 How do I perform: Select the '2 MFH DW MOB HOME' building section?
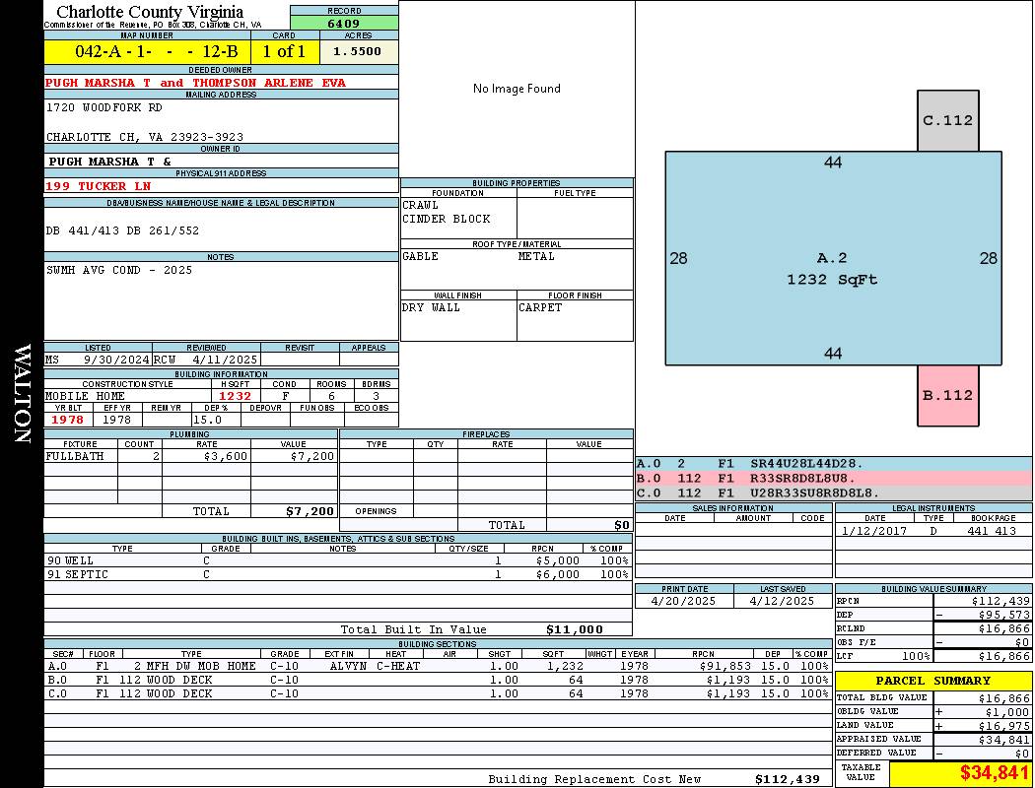pyautogui.click(x=194, y=666)
